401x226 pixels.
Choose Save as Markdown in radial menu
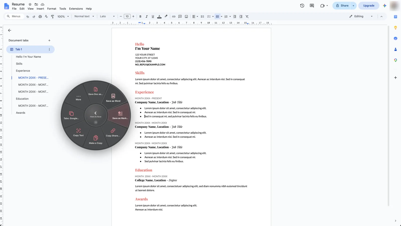[x=120, y=115]
